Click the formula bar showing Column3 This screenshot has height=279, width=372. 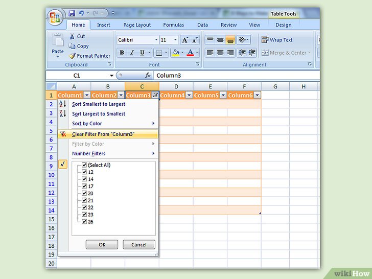[236, 76]
